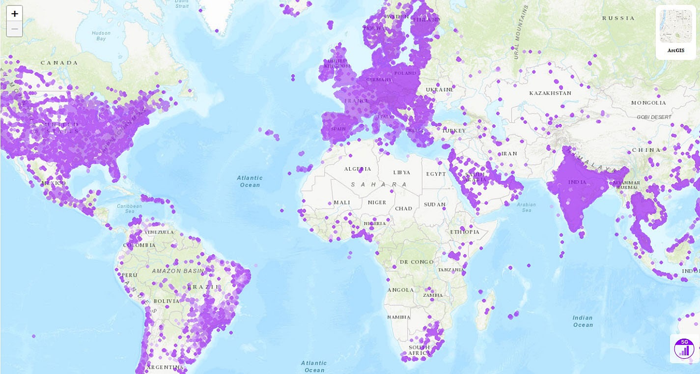The width and height of the screenshot is (700, 374).
Task: Select the Indian Ocean label
Action: [583, 321]
